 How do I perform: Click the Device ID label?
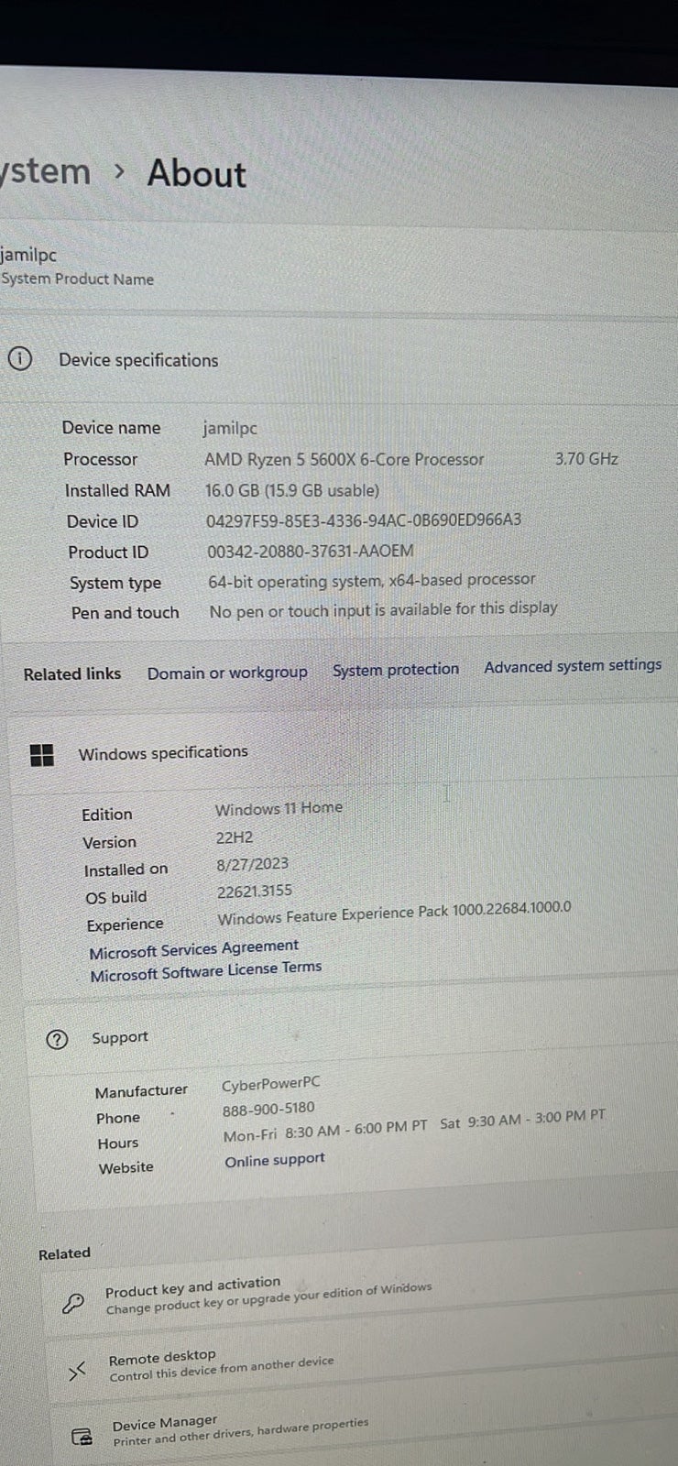[103, 521]
